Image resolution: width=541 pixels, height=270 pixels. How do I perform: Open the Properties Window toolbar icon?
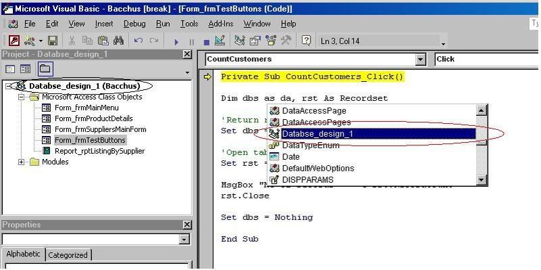click(x=255, y=41)
